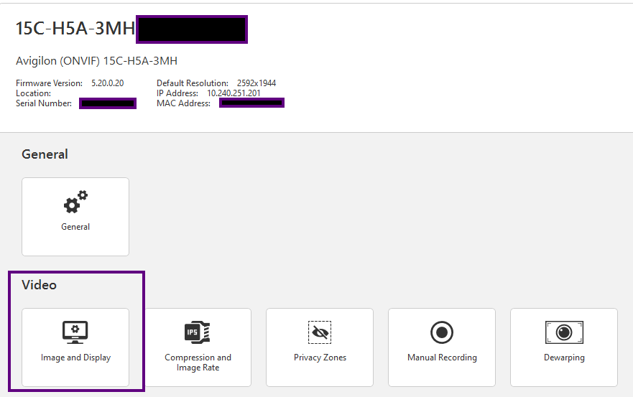Click the Manual Recording label
This screenshot has height=397, width=633.
click(442, 358)
